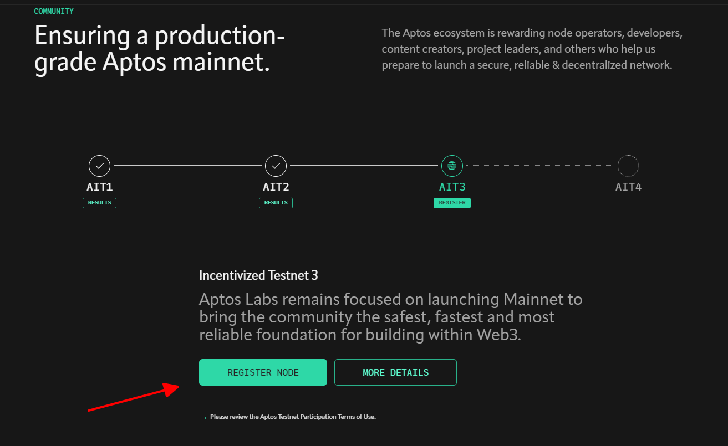
Task: Click the AIT1 checkmark circle icon
Action: click(100, 166)
